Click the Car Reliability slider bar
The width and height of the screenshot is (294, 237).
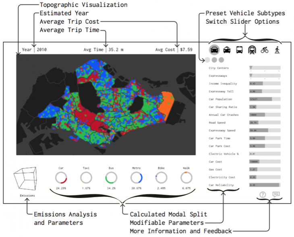tap(265, 185)
